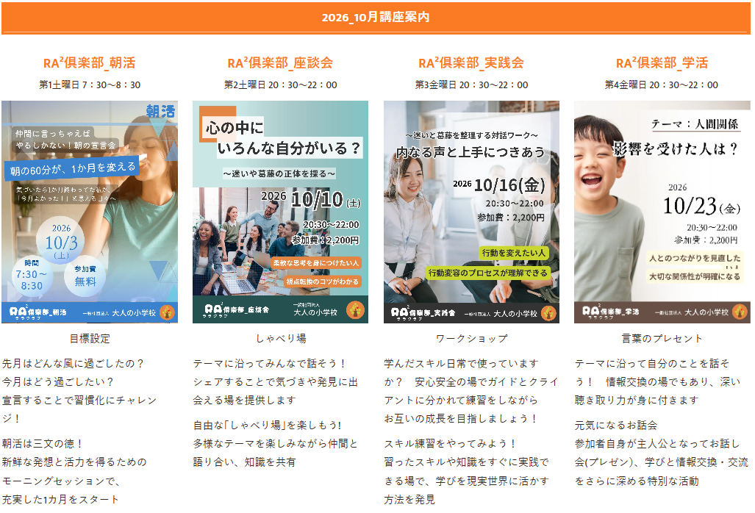Click the 先月はどんな風に過ごしたの？ line
Image resolution: width=755 pixels, height=513 pixels.
click(x=74, y=364)
